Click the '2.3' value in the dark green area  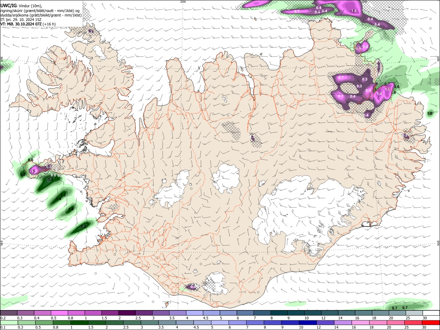(50, 179)
